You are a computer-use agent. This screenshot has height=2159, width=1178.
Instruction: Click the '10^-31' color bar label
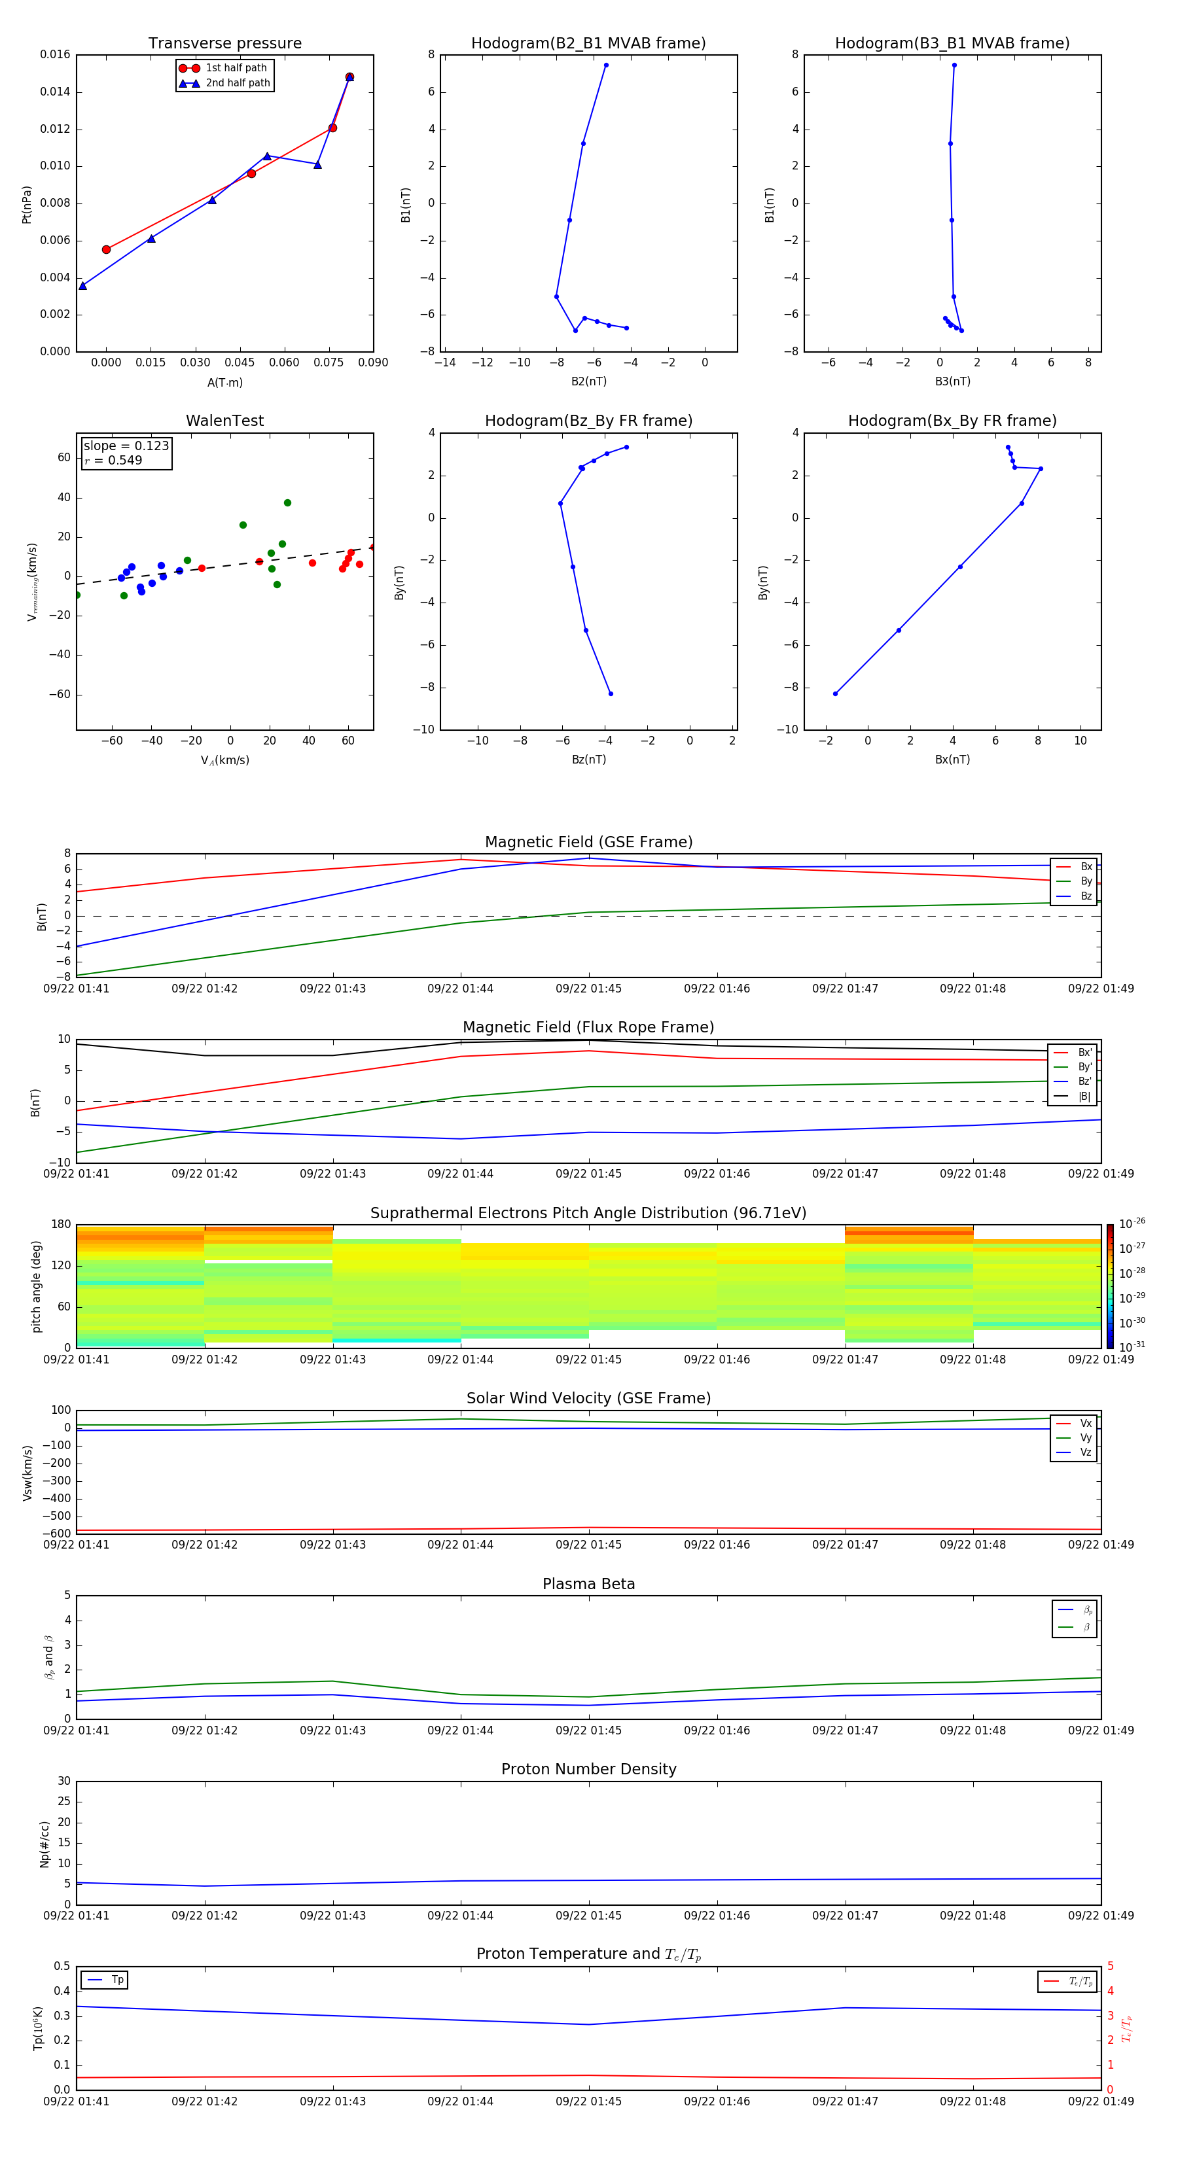coord(1132,1347)
